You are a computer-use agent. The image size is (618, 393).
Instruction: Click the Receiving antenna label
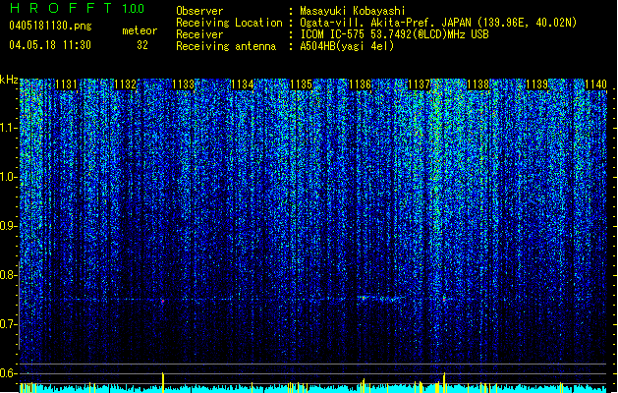coord(226,46)
